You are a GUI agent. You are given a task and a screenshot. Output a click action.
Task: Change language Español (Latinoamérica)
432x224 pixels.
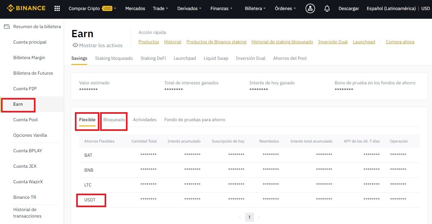(x=391, y=8)
